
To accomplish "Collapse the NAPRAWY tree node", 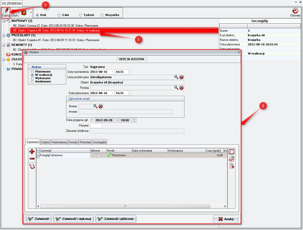I will (4, 21).
